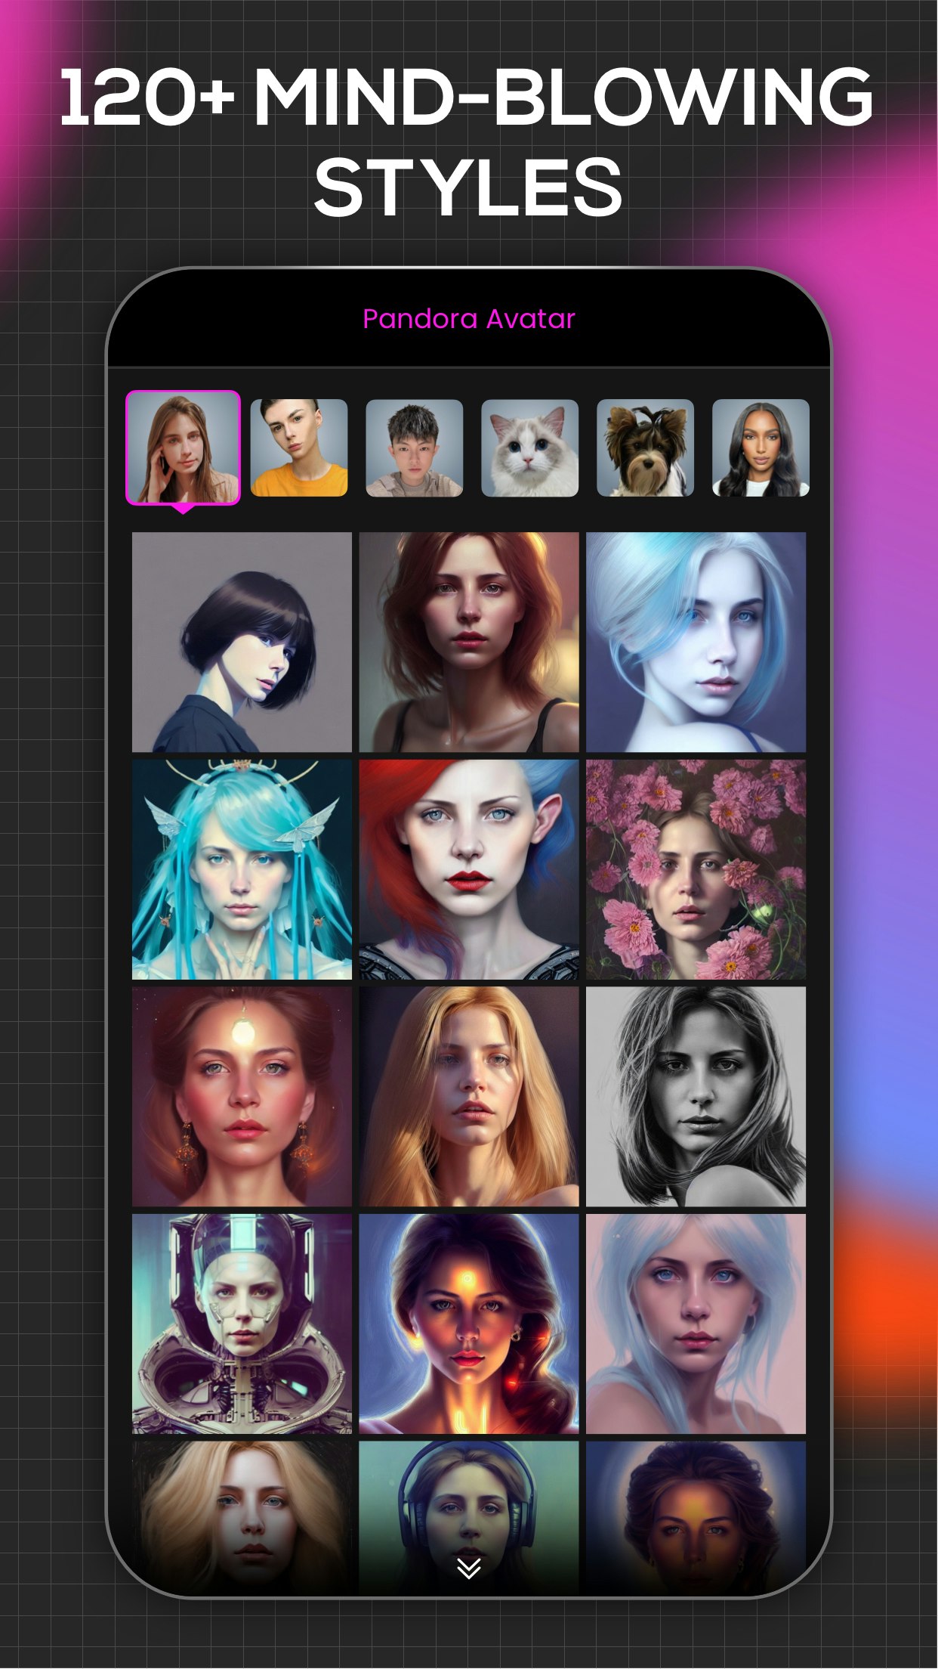
Task: Open the cyborg helmet robot style
Action: [x=242, y=1324]
